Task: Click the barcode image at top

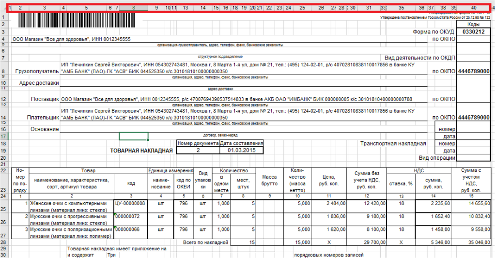Action: coord(77,20)
